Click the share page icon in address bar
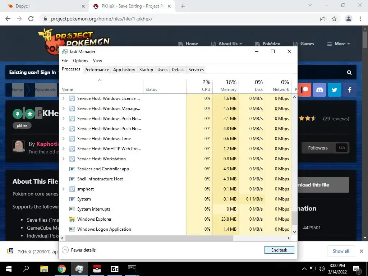 pos(323,19)
